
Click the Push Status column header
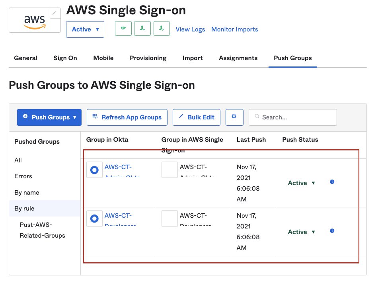click(300, 140)
